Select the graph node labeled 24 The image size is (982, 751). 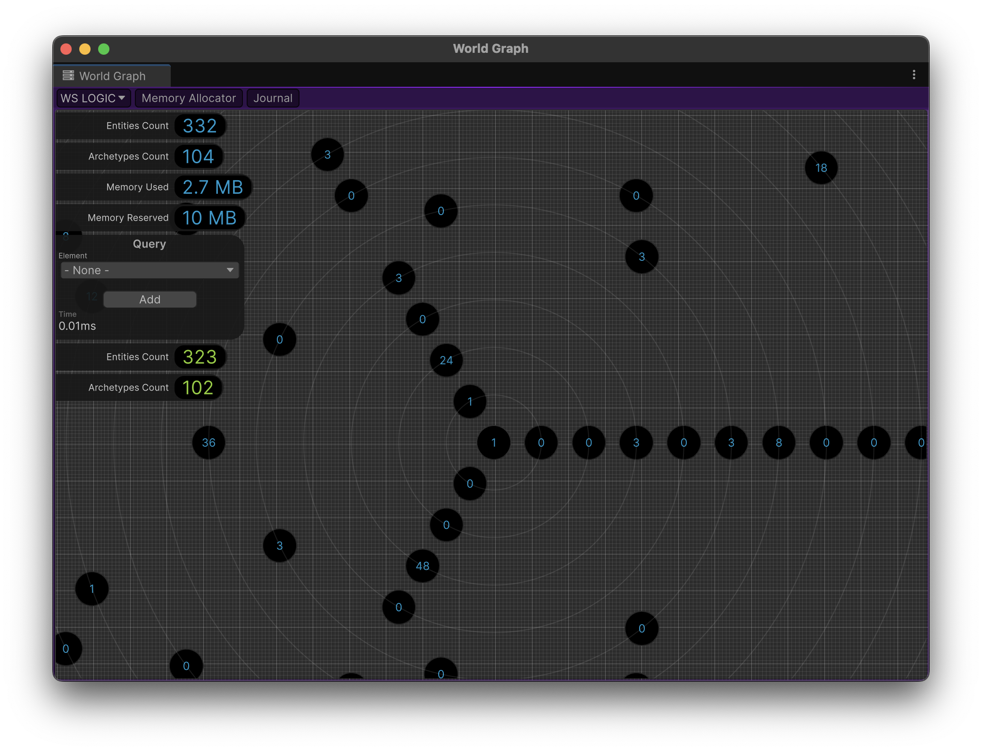pos(446,360)
